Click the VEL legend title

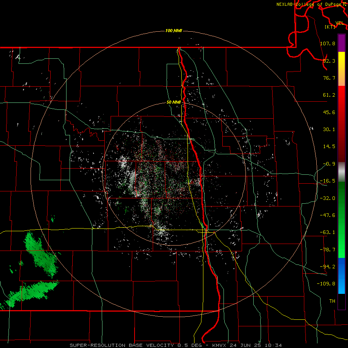(339, 23)
